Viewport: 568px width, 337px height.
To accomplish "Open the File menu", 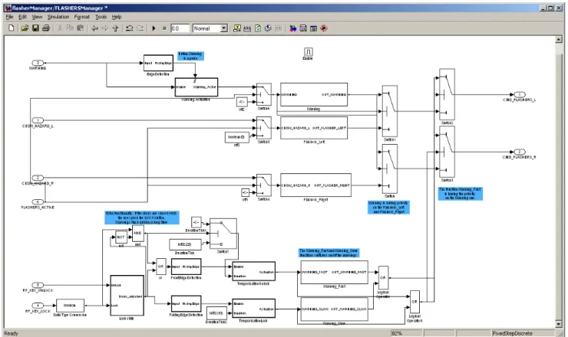I will 9,17.
